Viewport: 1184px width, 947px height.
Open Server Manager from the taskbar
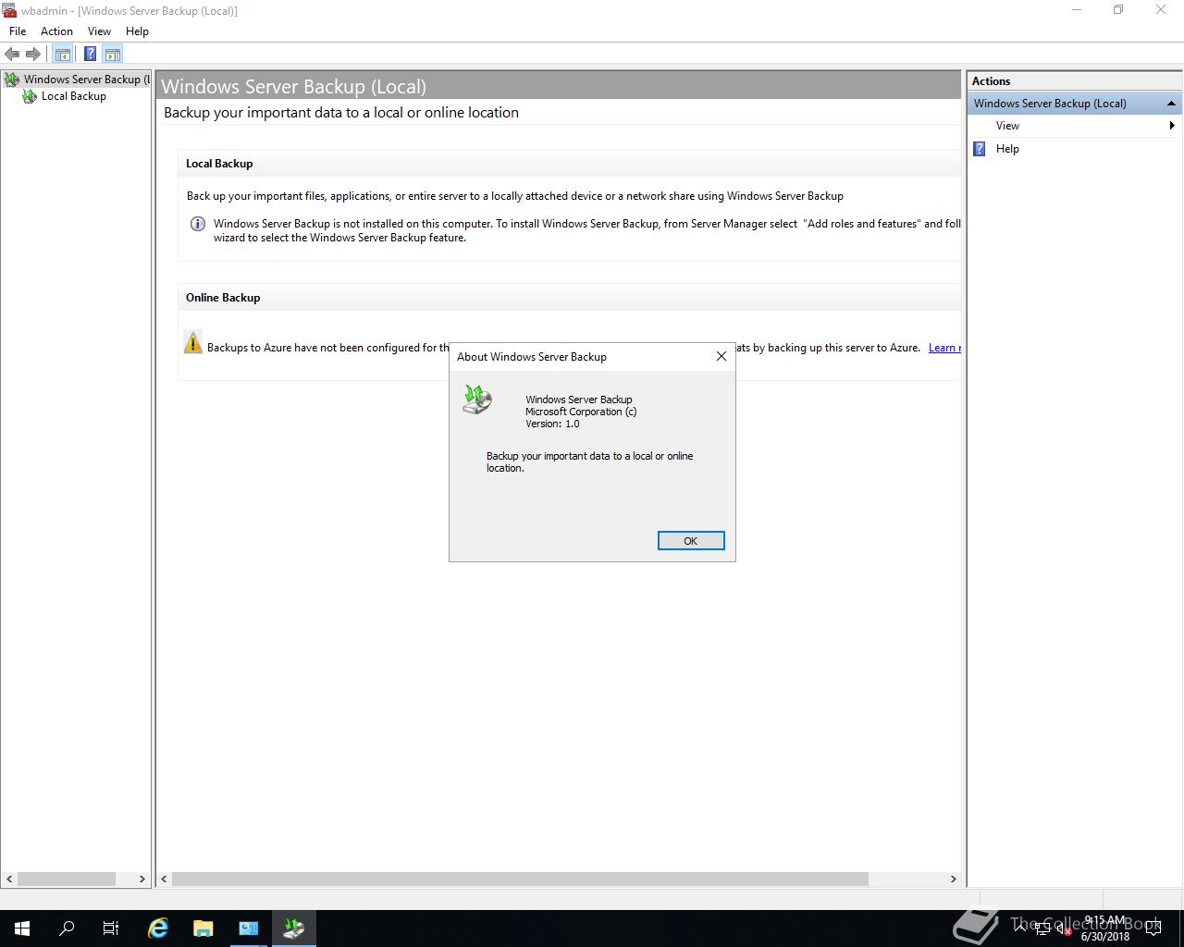point(249,929)
